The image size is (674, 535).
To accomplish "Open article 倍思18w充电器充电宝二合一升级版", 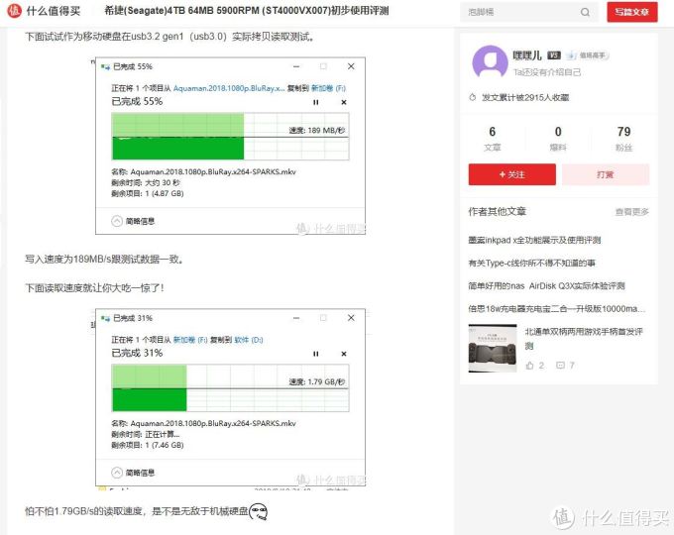I will click(557, 308).
